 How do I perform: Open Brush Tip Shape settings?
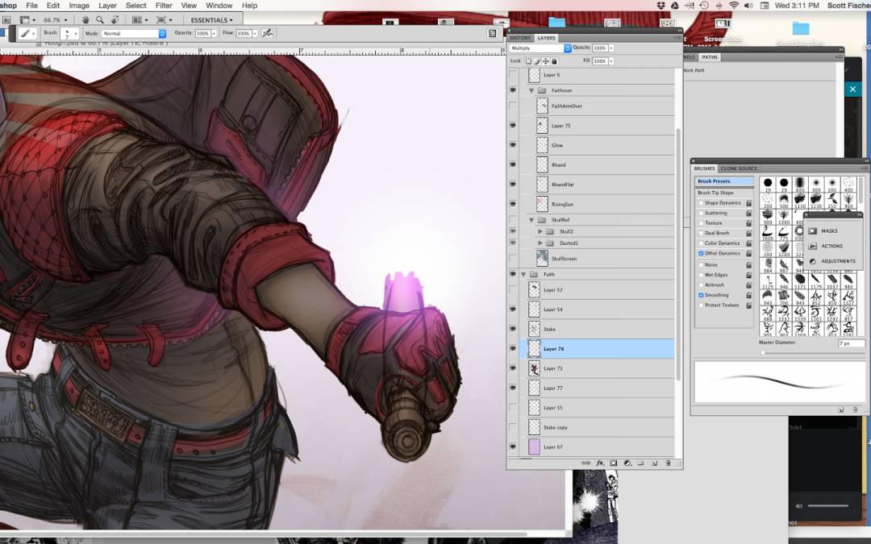(x=723, y=193)
